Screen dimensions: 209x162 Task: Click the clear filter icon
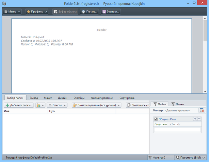pyautogui.click(x=202, y=110)
